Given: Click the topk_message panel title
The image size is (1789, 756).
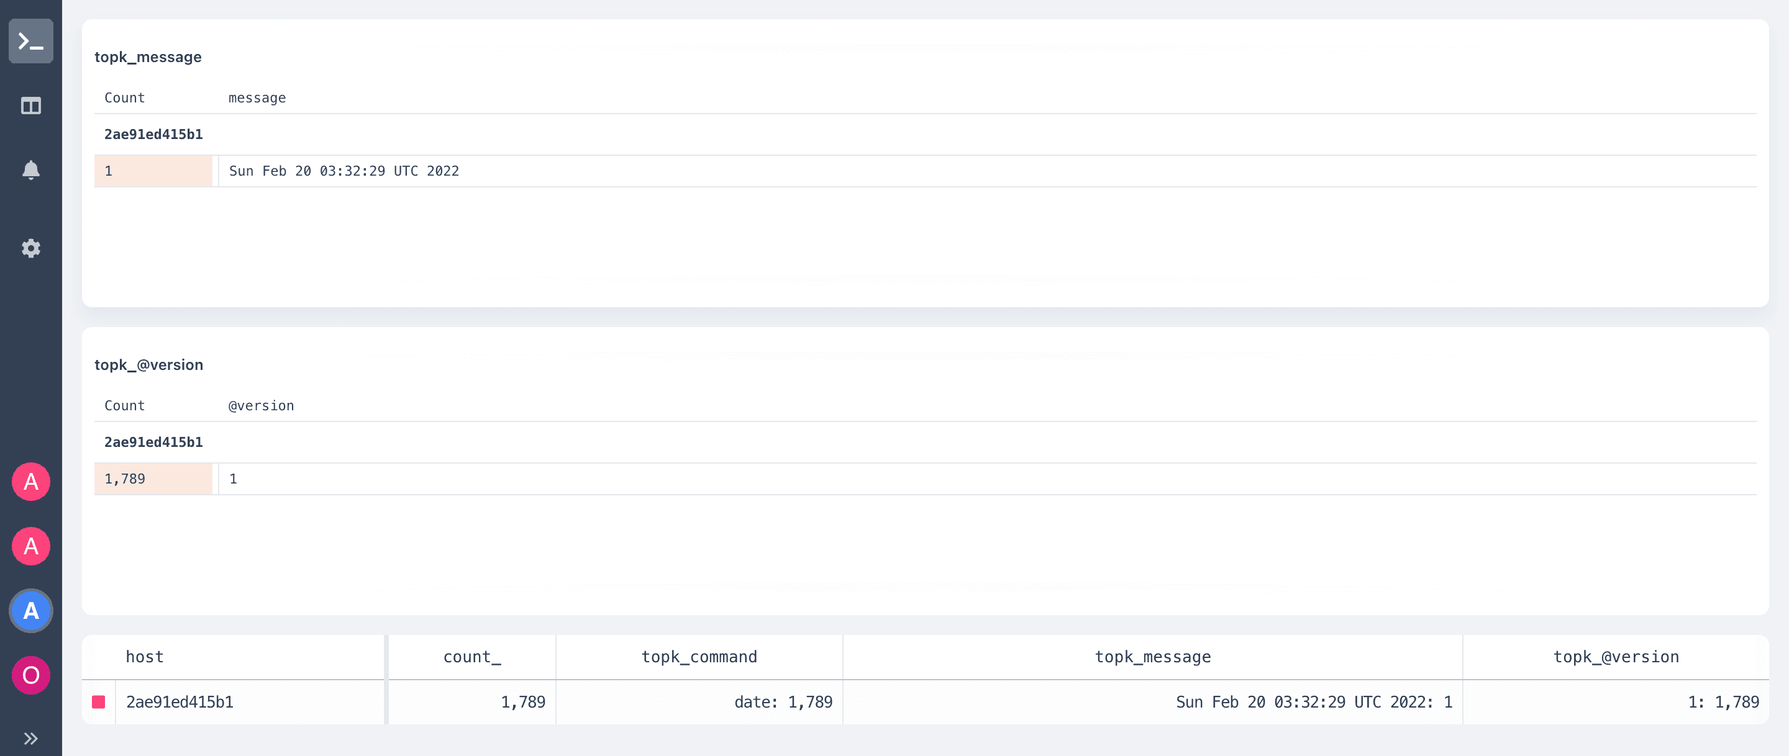Looking at the screenshot, I should 148,57.
